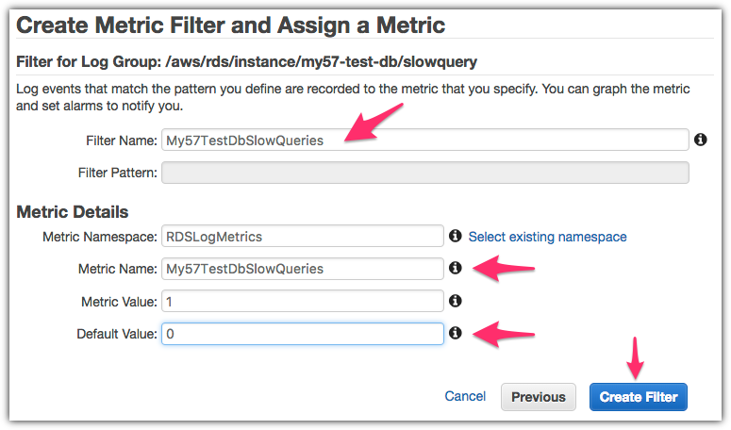This screenshot has width=731, height=430.
Task: Click the 'Create Metric Filter and Assign a Metric' title
Action: [x=231, y=25]
